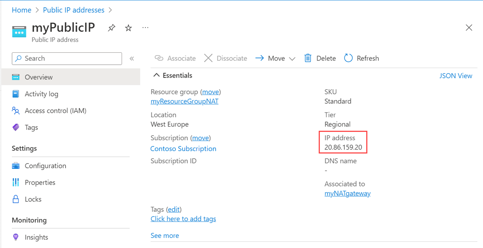Collapse the Essentials section
The height and width of the screenshot is (248, 483).
point(157,76)
